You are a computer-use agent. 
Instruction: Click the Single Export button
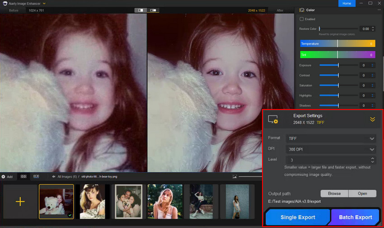click(x=298, y=217)
